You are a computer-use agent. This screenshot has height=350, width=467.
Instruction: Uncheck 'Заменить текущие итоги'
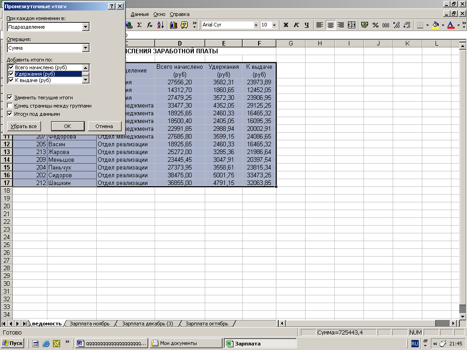tap(10, 98)
